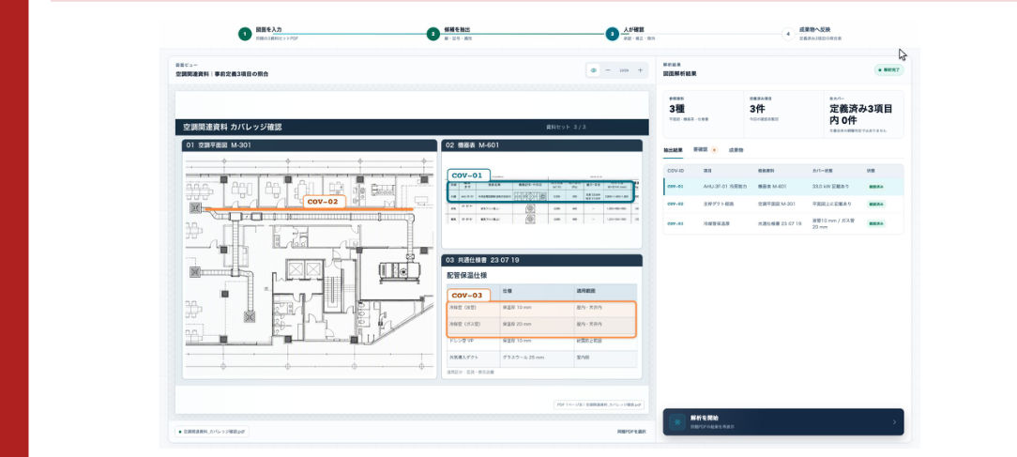1017x457 pixels.
Task: Click the COV-01 label on the equipment table
Action: tap(467, 175)
